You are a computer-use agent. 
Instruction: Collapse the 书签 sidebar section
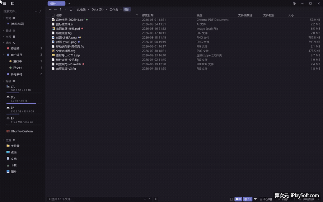4,37
